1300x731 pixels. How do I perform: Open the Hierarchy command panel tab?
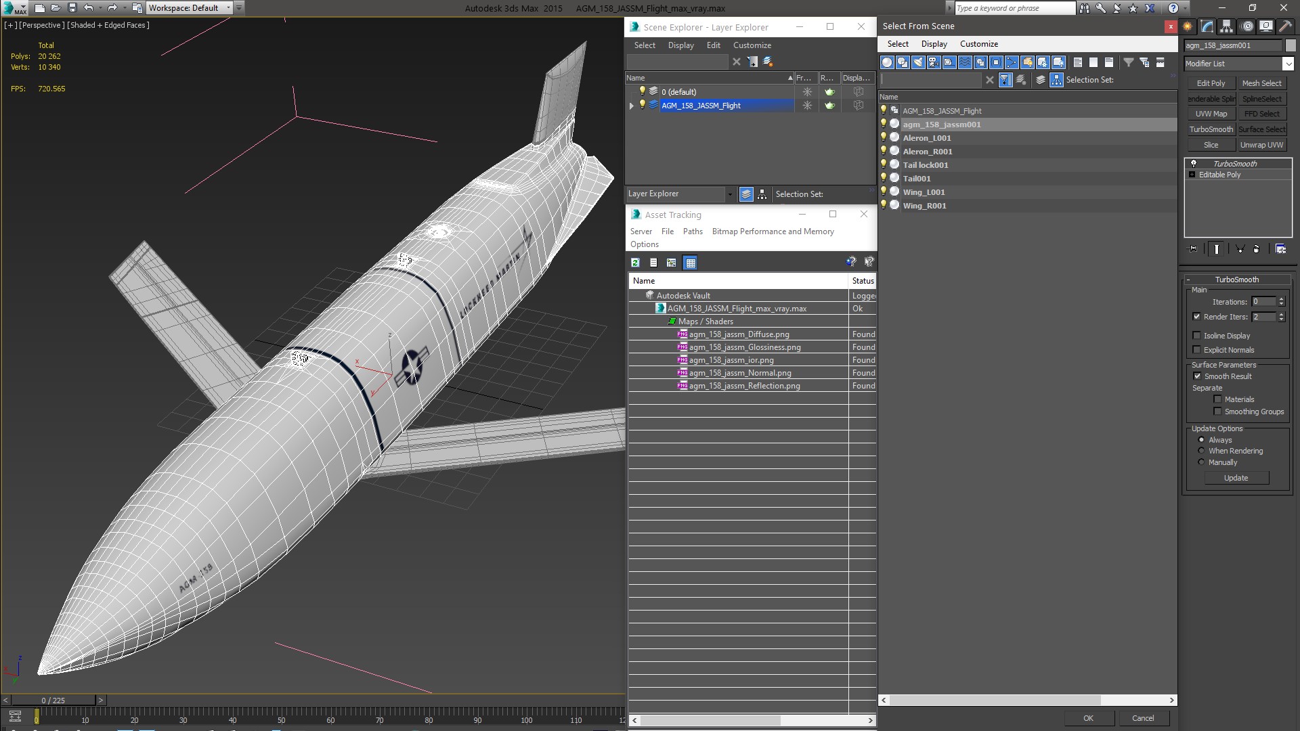[1226, 26]
